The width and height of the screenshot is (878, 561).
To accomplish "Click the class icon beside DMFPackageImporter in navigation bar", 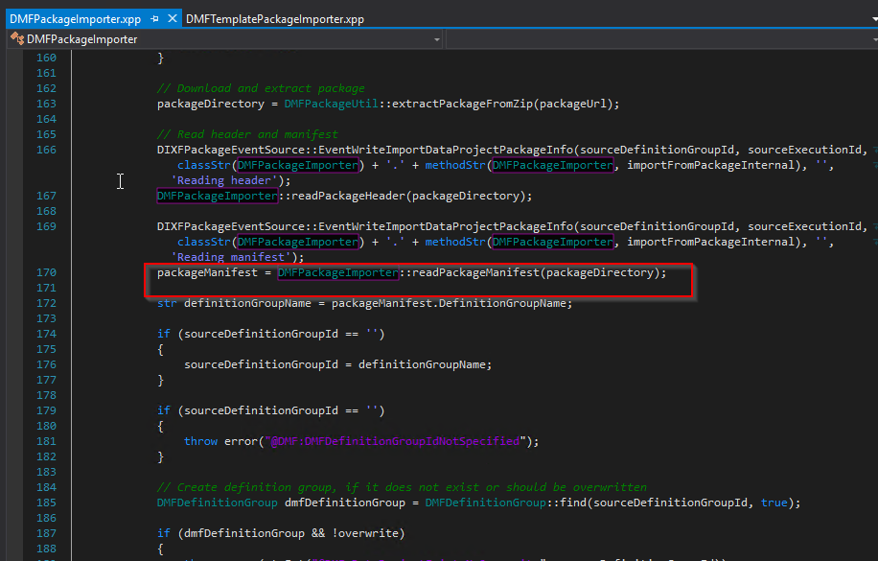I will (x=15, y=38).
